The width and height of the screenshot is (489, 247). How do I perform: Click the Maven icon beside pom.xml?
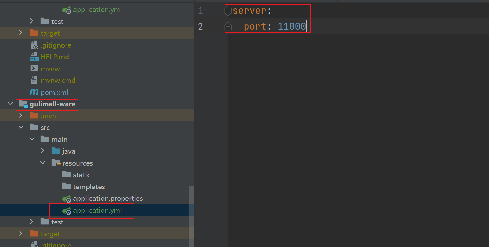(x=34, y=92)
